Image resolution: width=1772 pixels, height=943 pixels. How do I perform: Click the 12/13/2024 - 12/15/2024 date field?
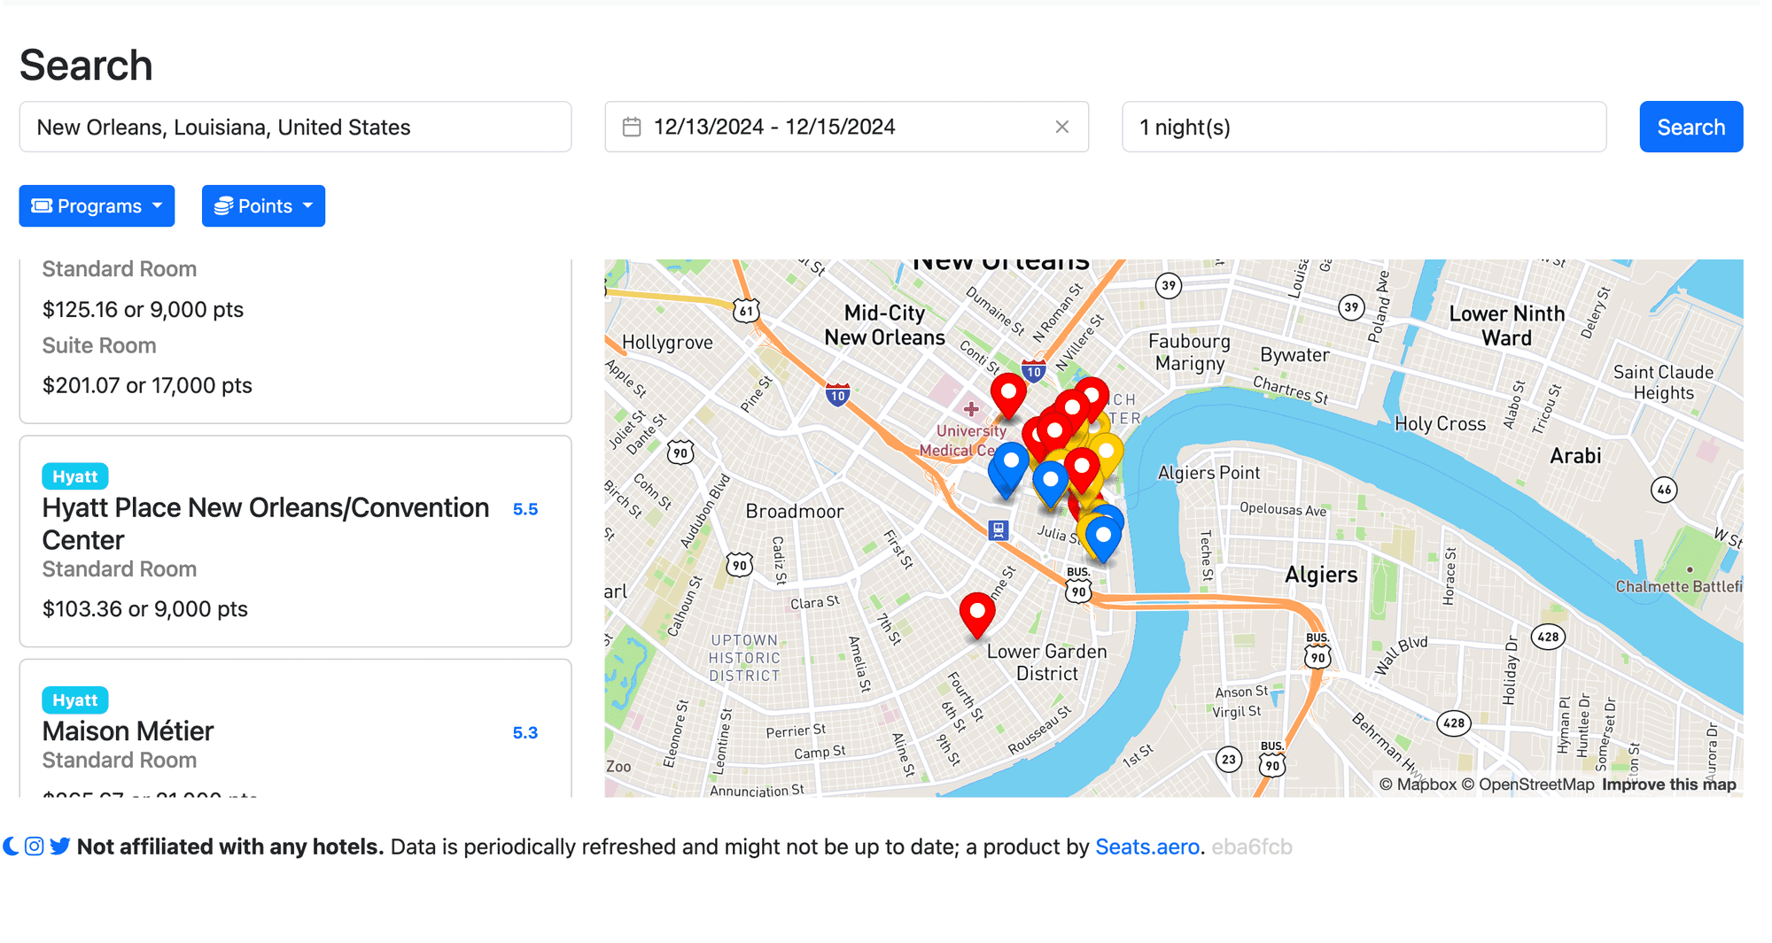coord(846,127)
